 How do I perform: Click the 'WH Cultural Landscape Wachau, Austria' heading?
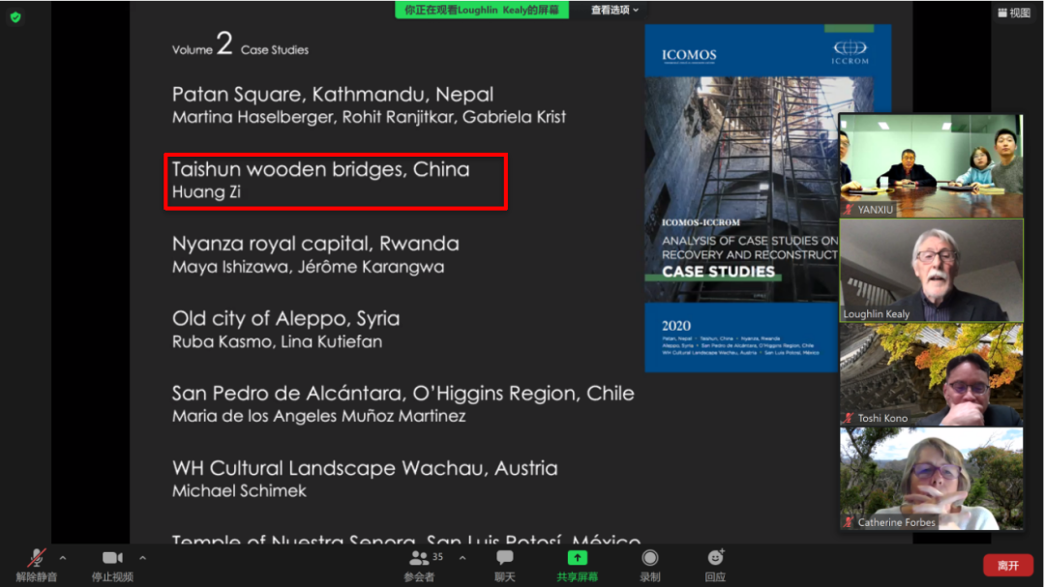(365, 468)
